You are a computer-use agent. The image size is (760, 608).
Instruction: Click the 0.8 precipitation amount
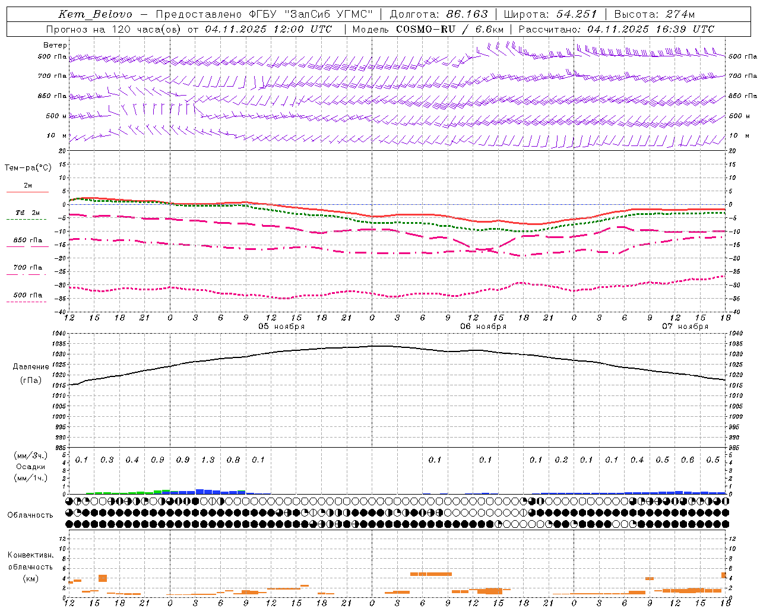pyautogui.click(x=233, y=460)
